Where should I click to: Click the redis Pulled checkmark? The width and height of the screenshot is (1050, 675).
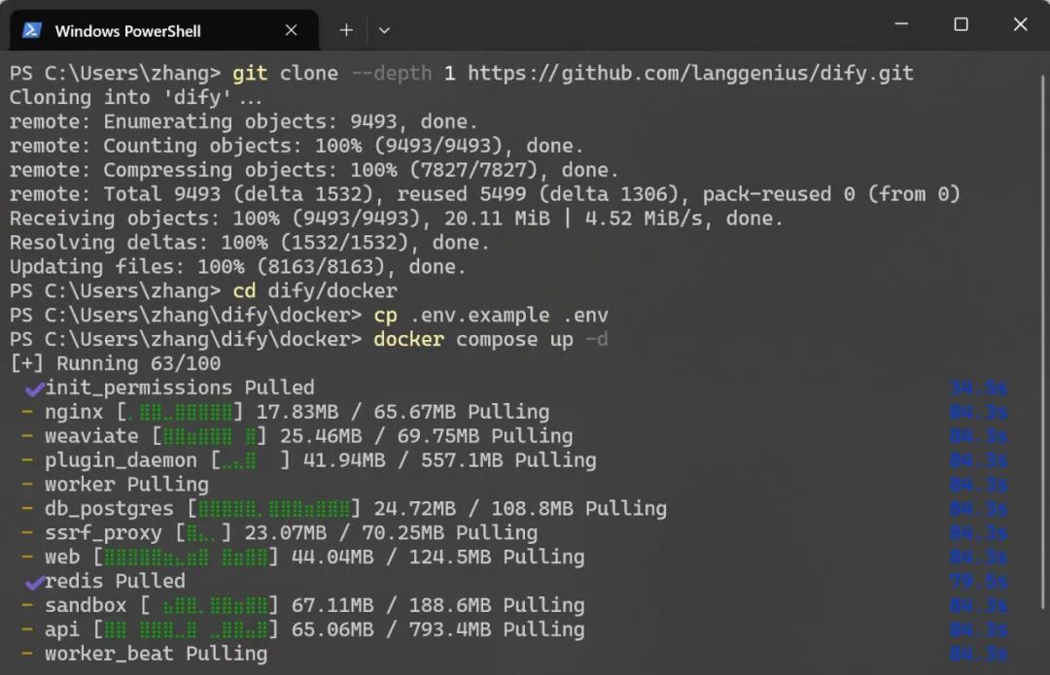[34, 582]
